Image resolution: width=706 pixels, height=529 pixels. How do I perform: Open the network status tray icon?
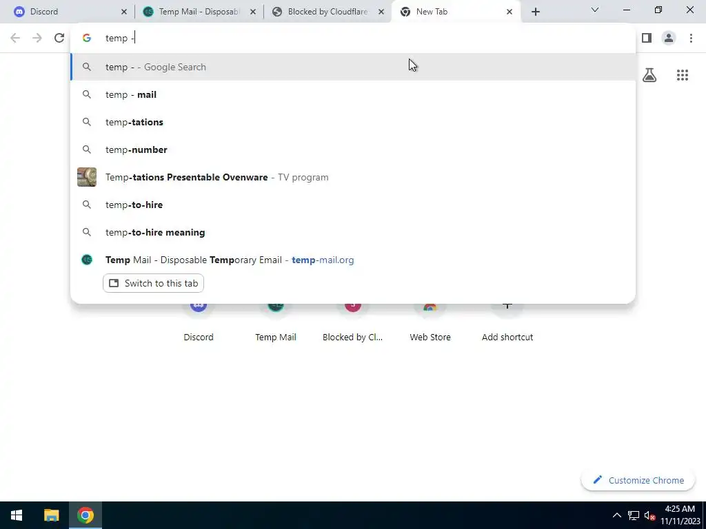[634, 515]
